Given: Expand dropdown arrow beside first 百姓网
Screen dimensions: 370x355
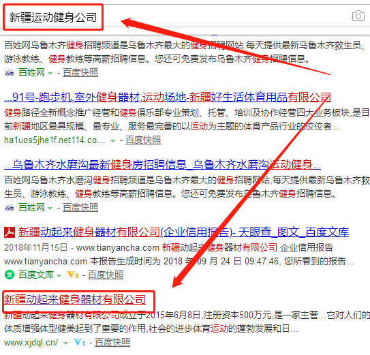Looking at the screenshot, I should [x=50, y=73].
